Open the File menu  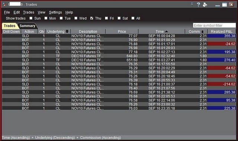coord(7,12)
